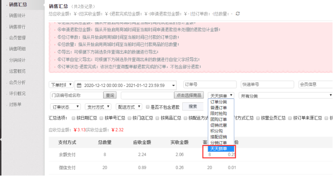Viewport: 333px width, 176px height.
Task: Select 订单分类 in the dropdown list
Action: tap(221, 102)
